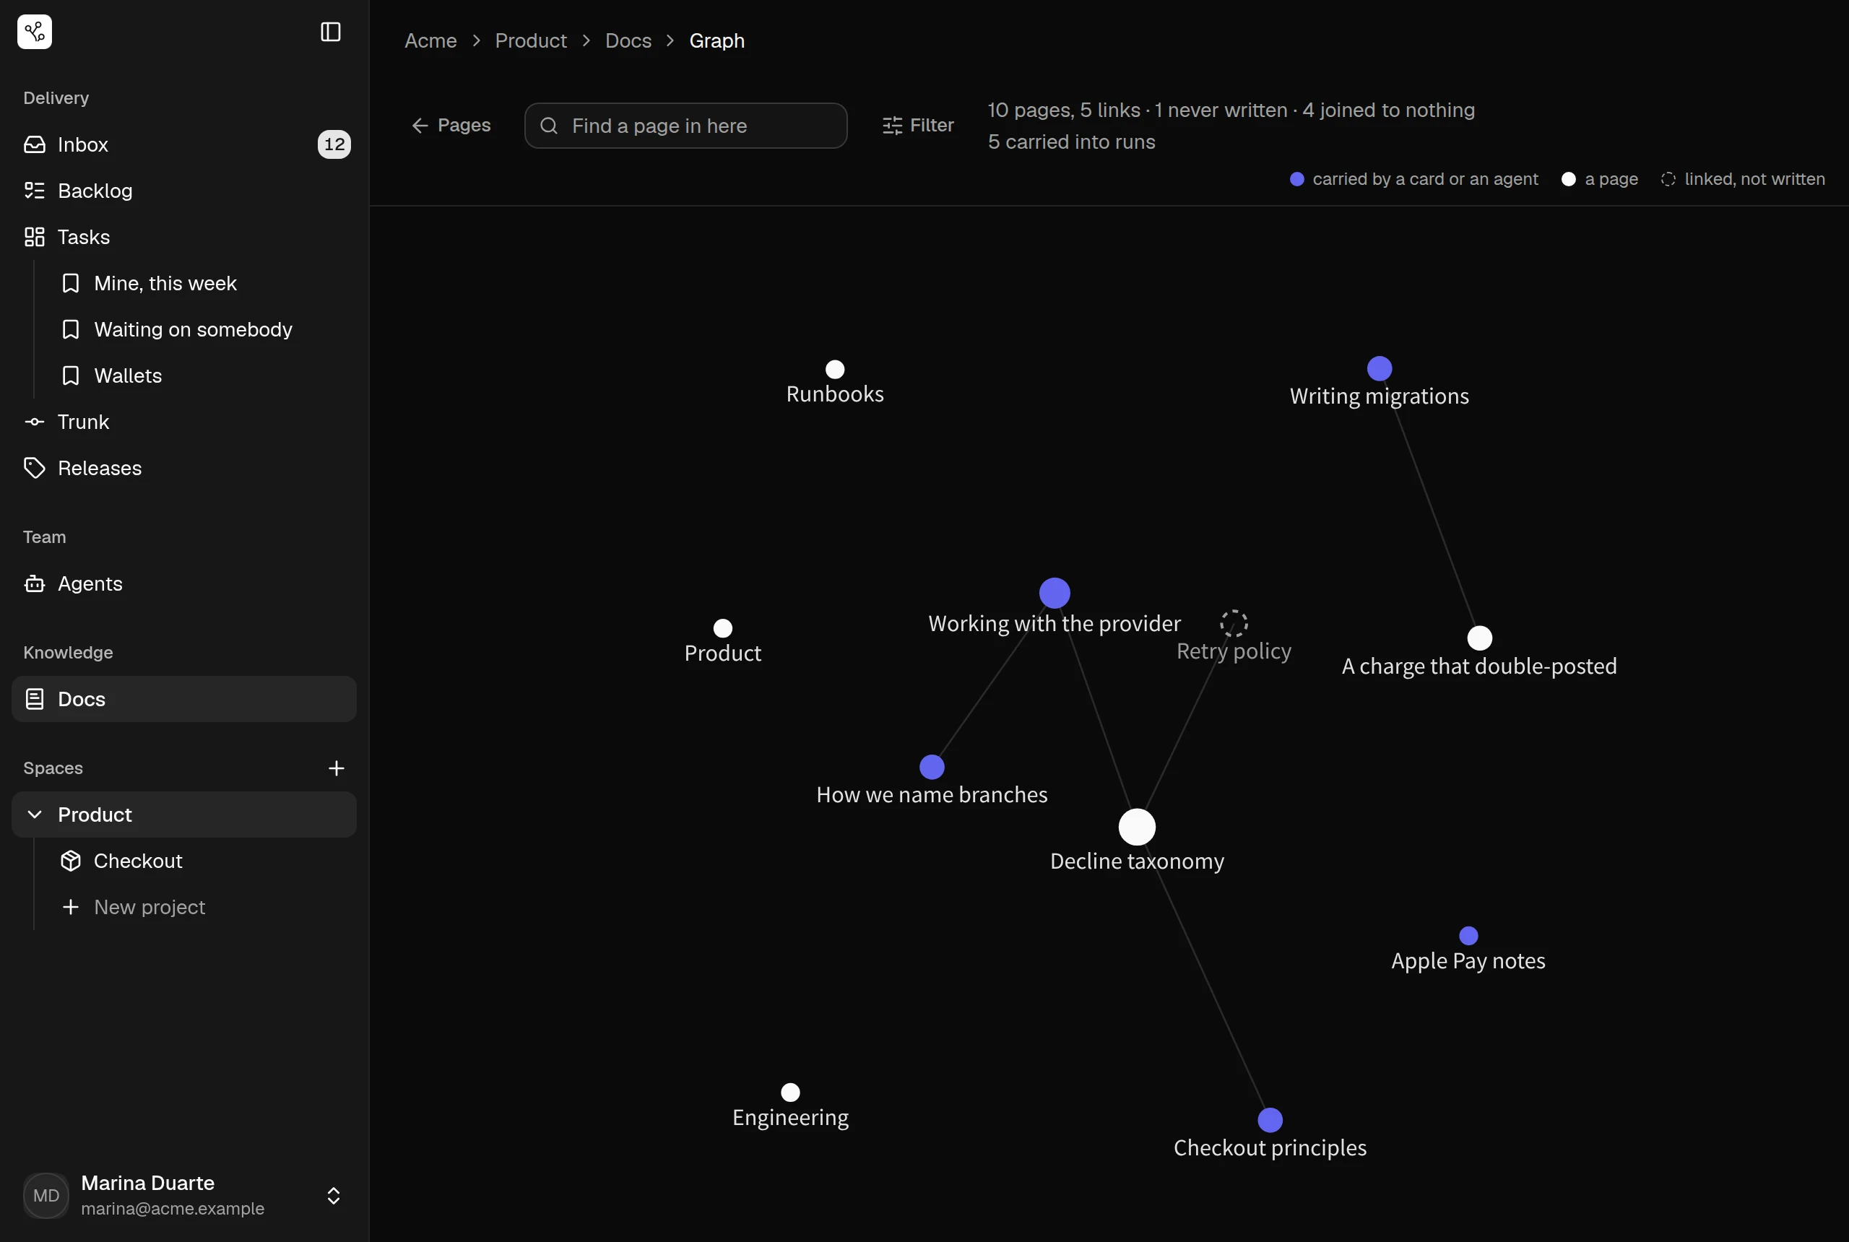Image resolution: width=1849 pixels, height=1242 pixels.
Task: Click the Inbox 12 unread badge
Action: pos(334,144)
